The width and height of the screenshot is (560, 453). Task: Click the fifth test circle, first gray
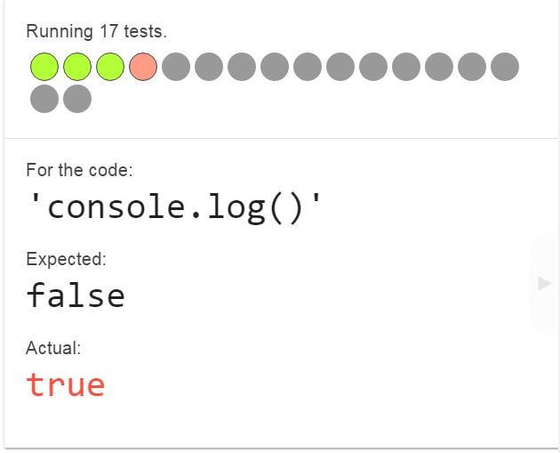point(176,67)
